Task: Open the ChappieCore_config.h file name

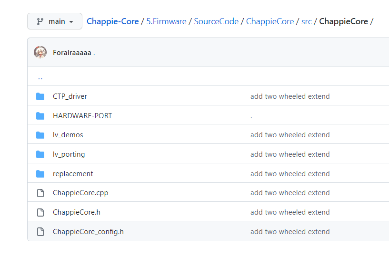Action: [x=88, y=232]
